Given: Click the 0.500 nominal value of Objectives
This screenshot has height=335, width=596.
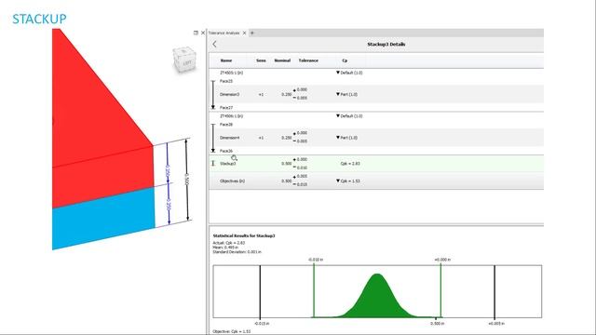Looking at the screenshot, I should [x=287, y=181].
